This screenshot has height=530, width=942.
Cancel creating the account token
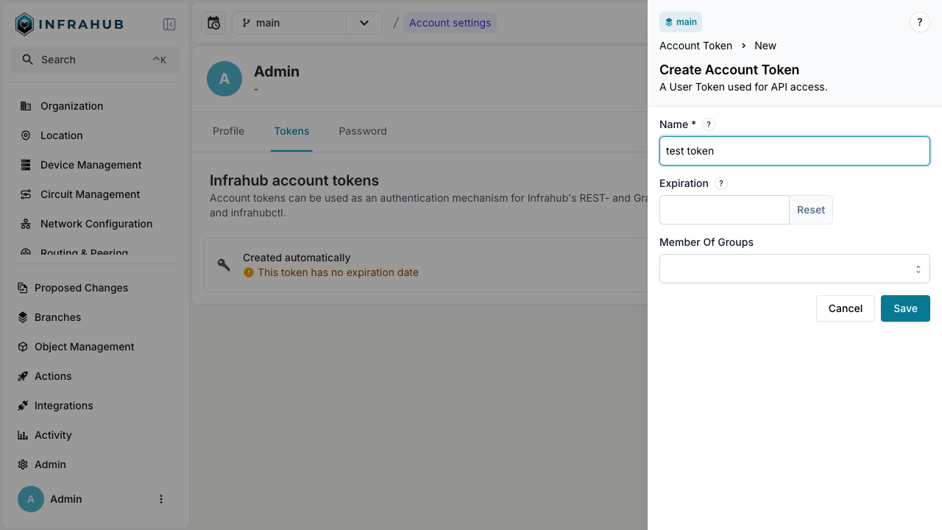coord(845,308)
